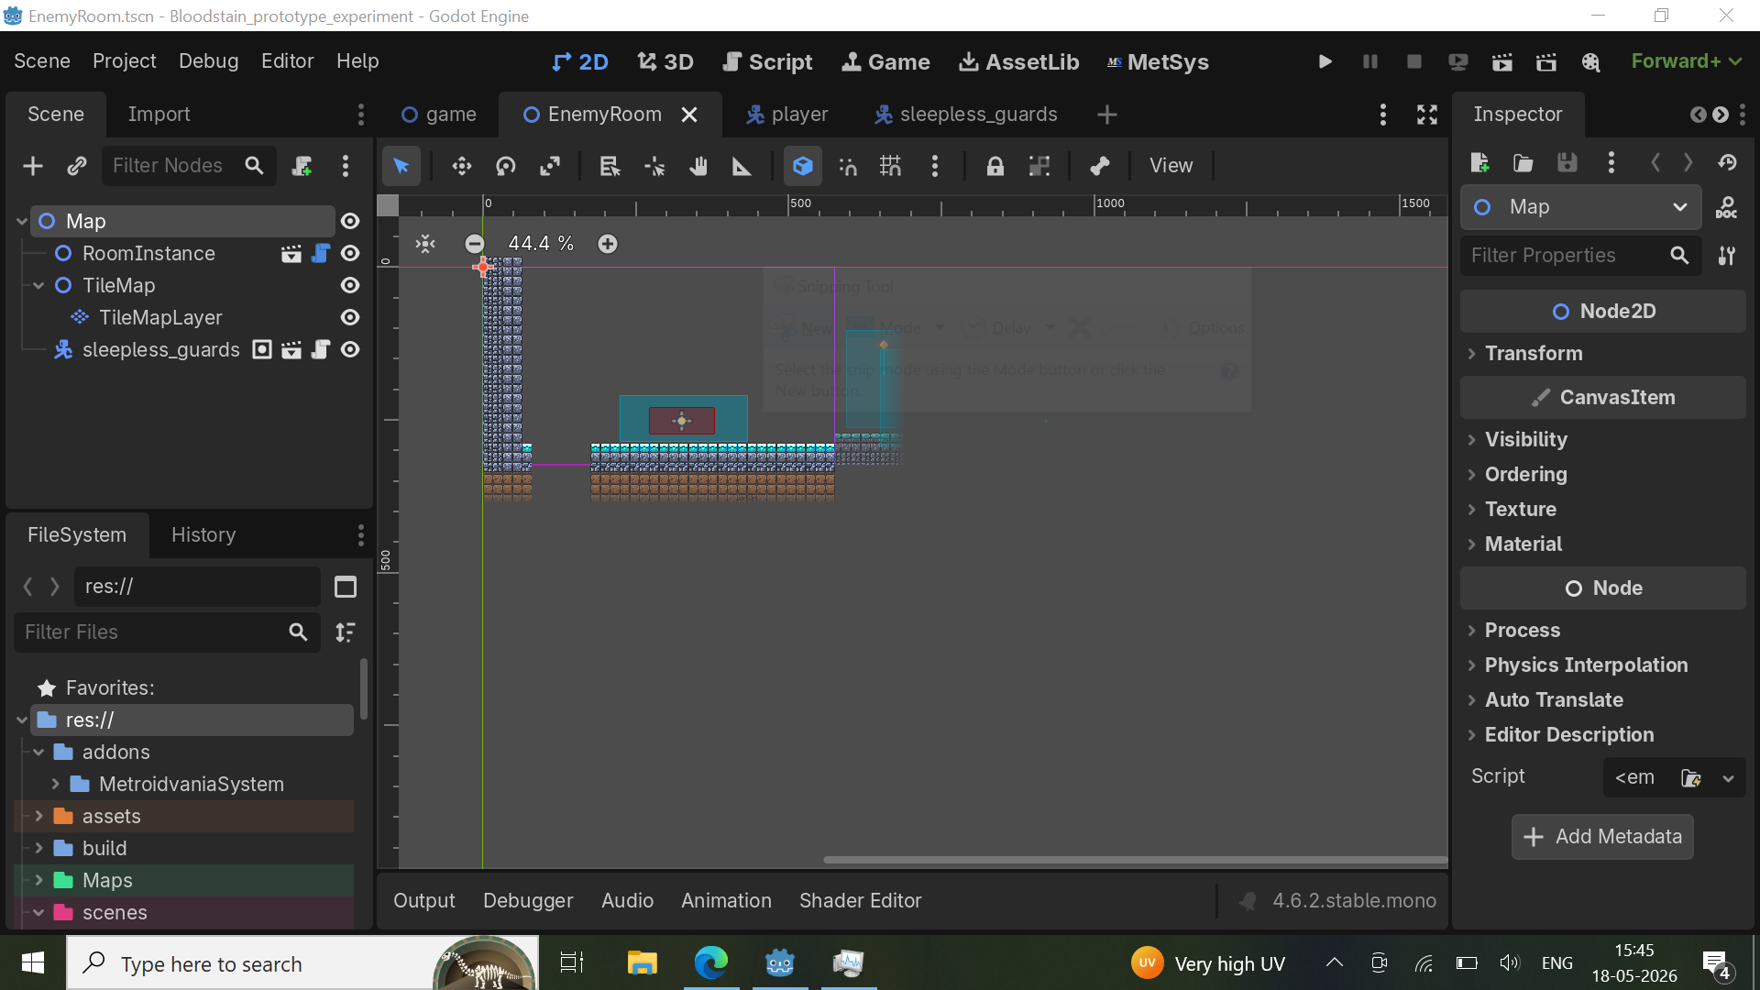1760x990 pixels.
Task: Attach a script to the selected node
Action: (302, 166)
